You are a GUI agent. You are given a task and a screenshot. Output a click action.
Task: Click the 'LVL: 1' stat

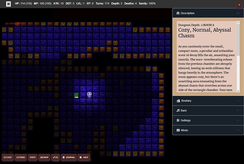coord(80,4)
